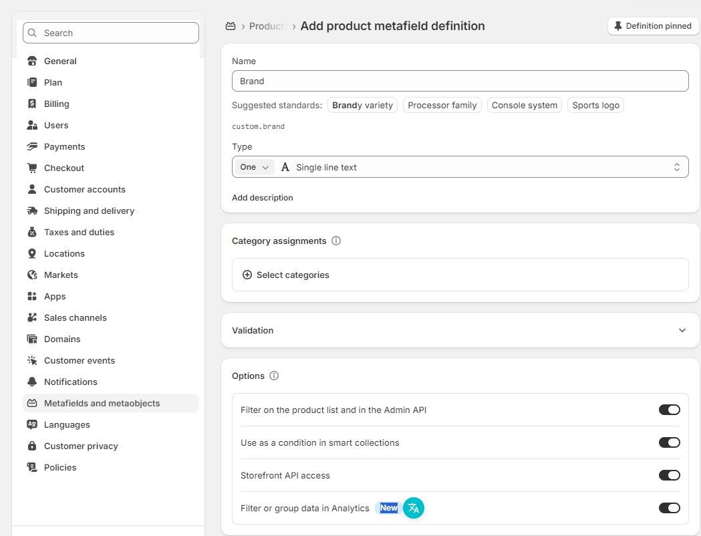Click the translate icon beside the New badge
This screenshot has width=701, height=536.
(x=414, y=508)
